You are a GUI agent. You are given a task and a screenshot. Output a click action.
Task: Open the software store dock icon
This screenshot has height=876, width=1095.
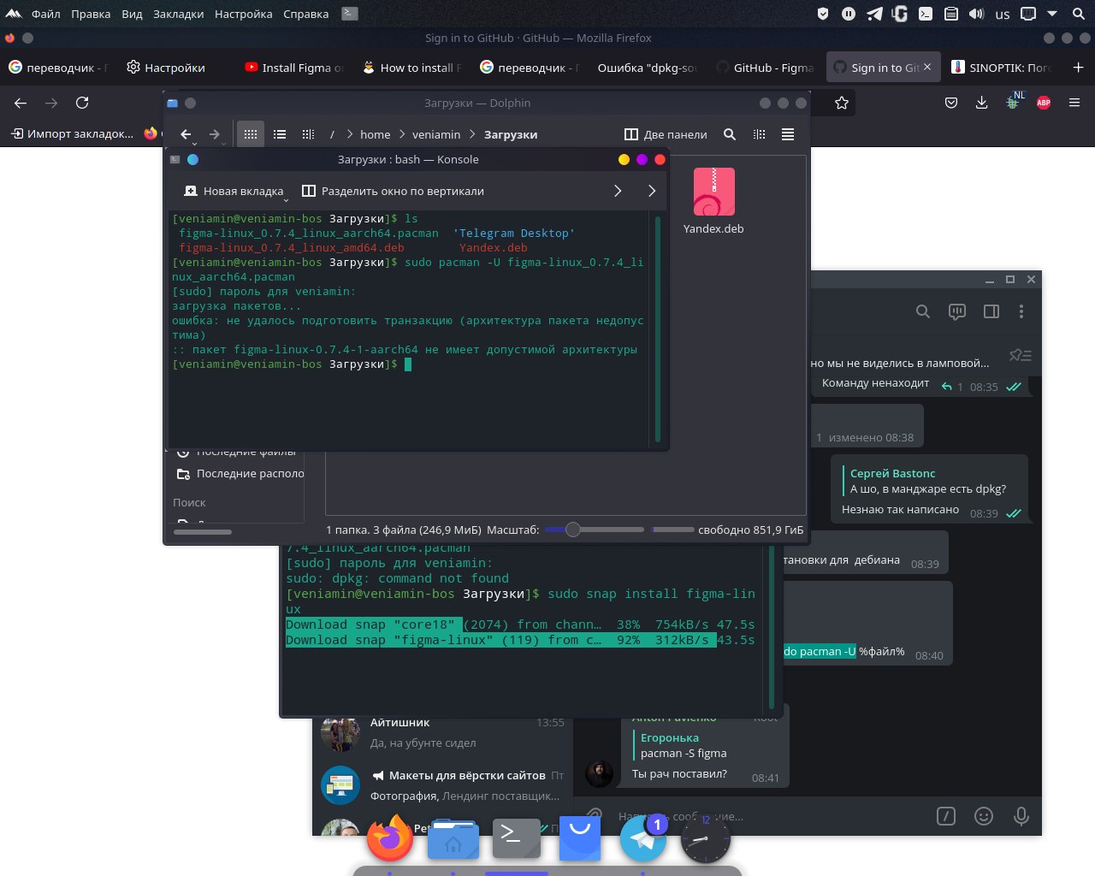pos(580,838)
